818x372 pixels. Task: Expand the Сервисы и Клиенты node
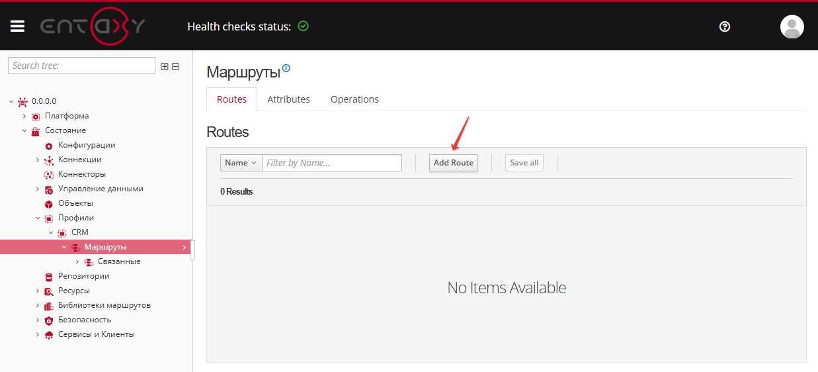tap(38, 334)
